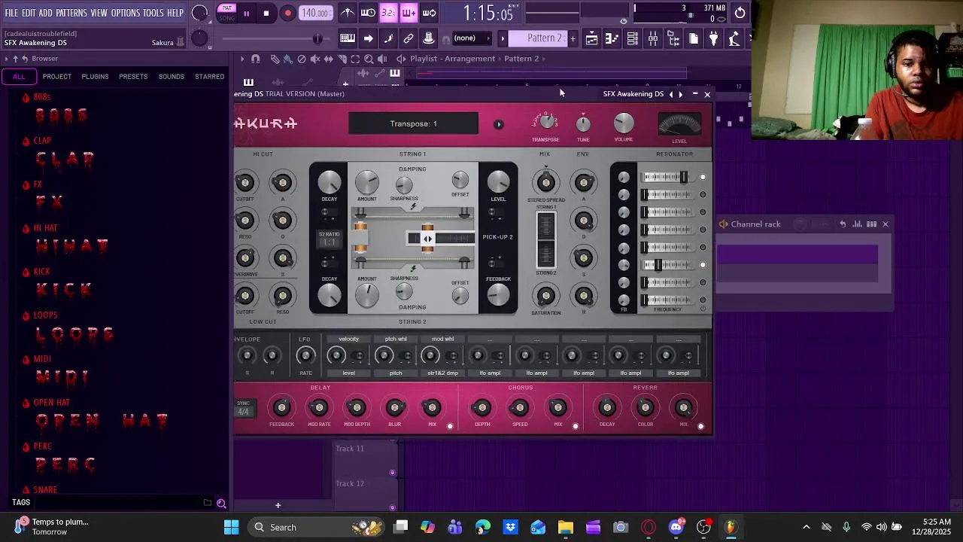This screenshot has width=963, height=542.
Task: Switch browser to STARRED tab
Action: (x=209, y=77)
